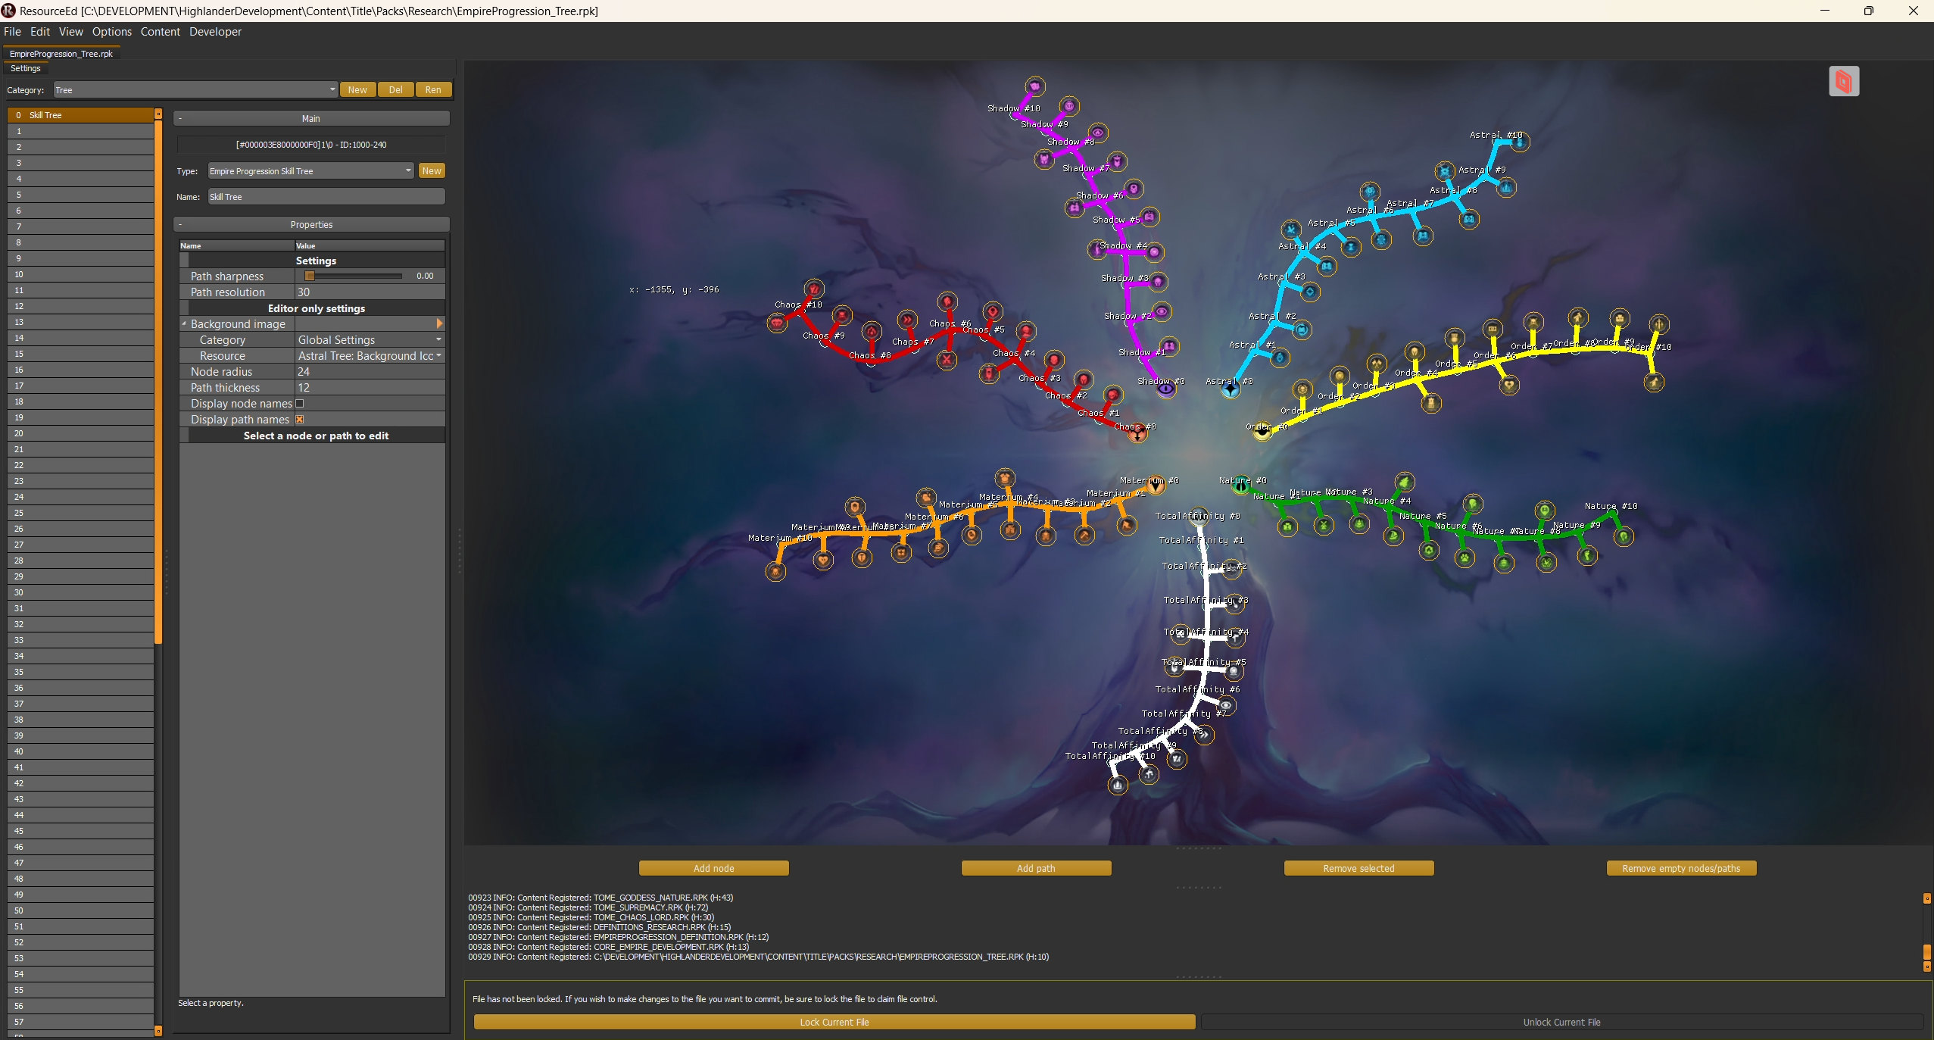Open the Type dropdown for Empire Progression Skill Tree
Viewport: 1934px width, 1040px height.
click(408, 170)
